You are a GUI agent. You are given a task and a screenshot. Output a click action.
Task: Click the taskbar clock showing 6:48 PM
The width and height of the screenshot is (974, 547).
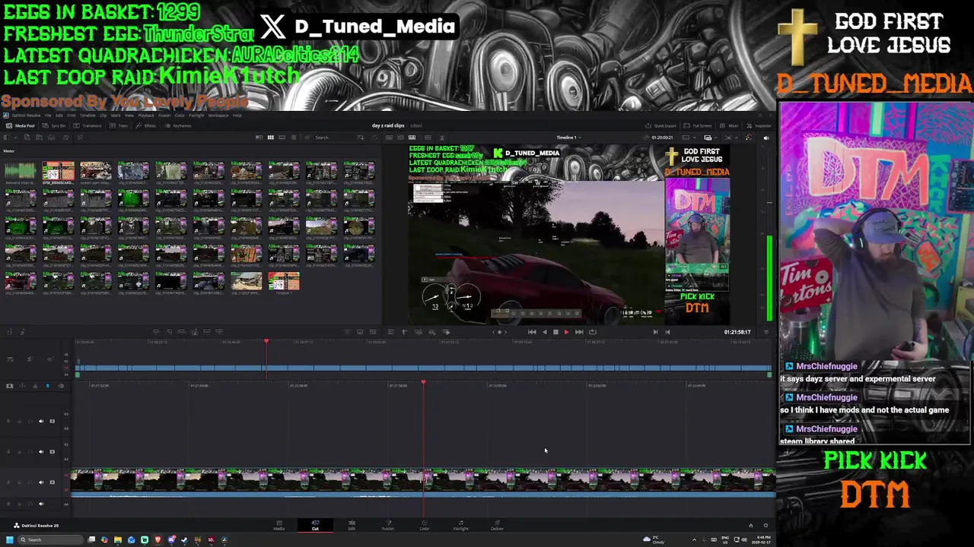[762, 539]
